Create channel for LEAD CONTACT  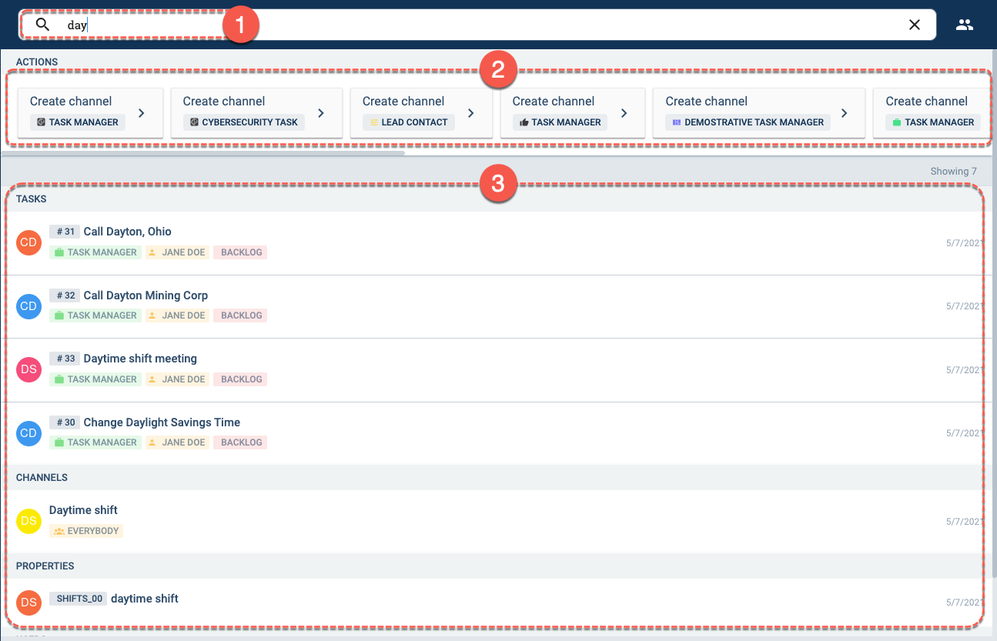click(x=421, y=113)
